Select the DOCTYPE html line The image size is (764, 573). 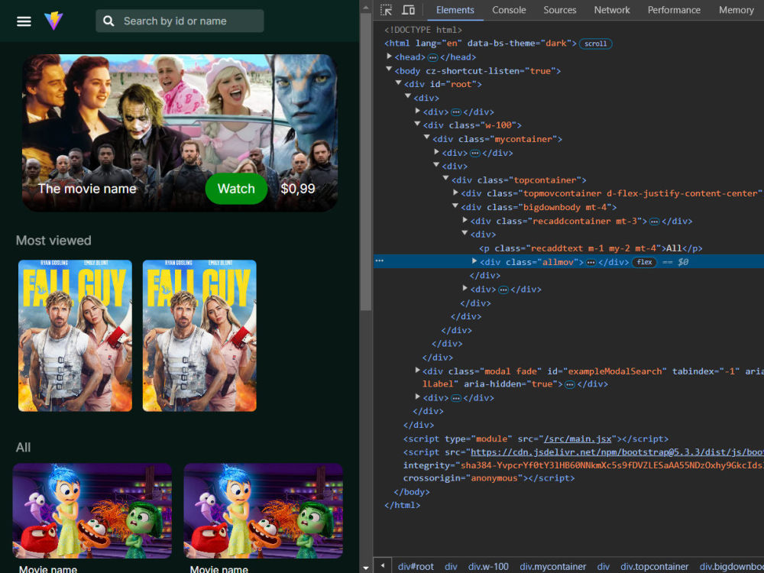423,30
